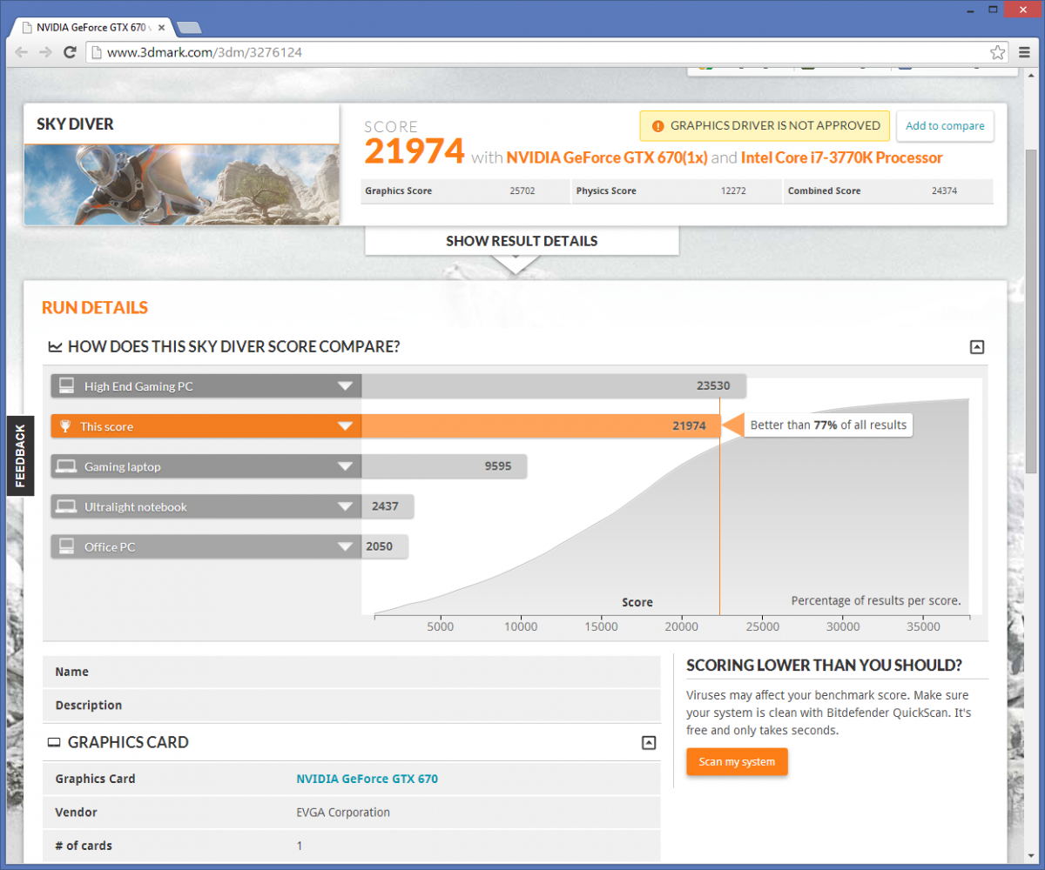Click the Description field label

[88, 706]
